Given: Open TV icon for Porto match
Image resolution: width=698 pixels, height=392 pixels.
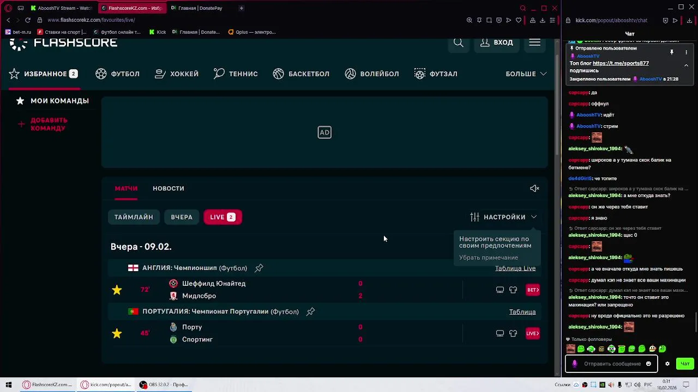Looking at the screenshot, I should pos(500,333).
